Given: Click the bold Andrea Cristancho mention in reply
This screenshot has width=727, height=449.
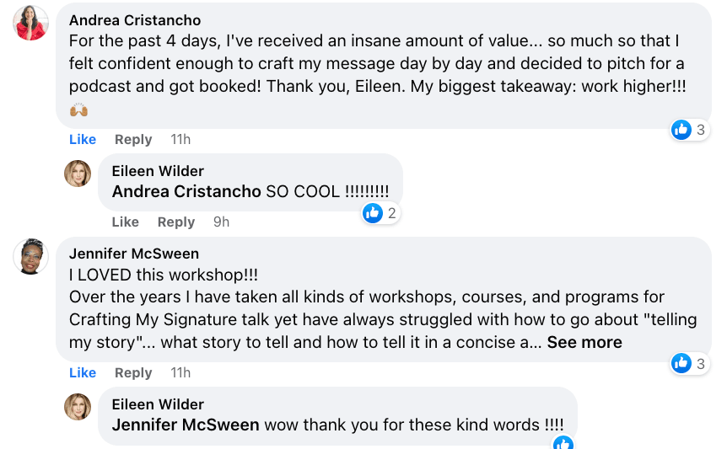Looking at the screenshot, I should [186, 191].
